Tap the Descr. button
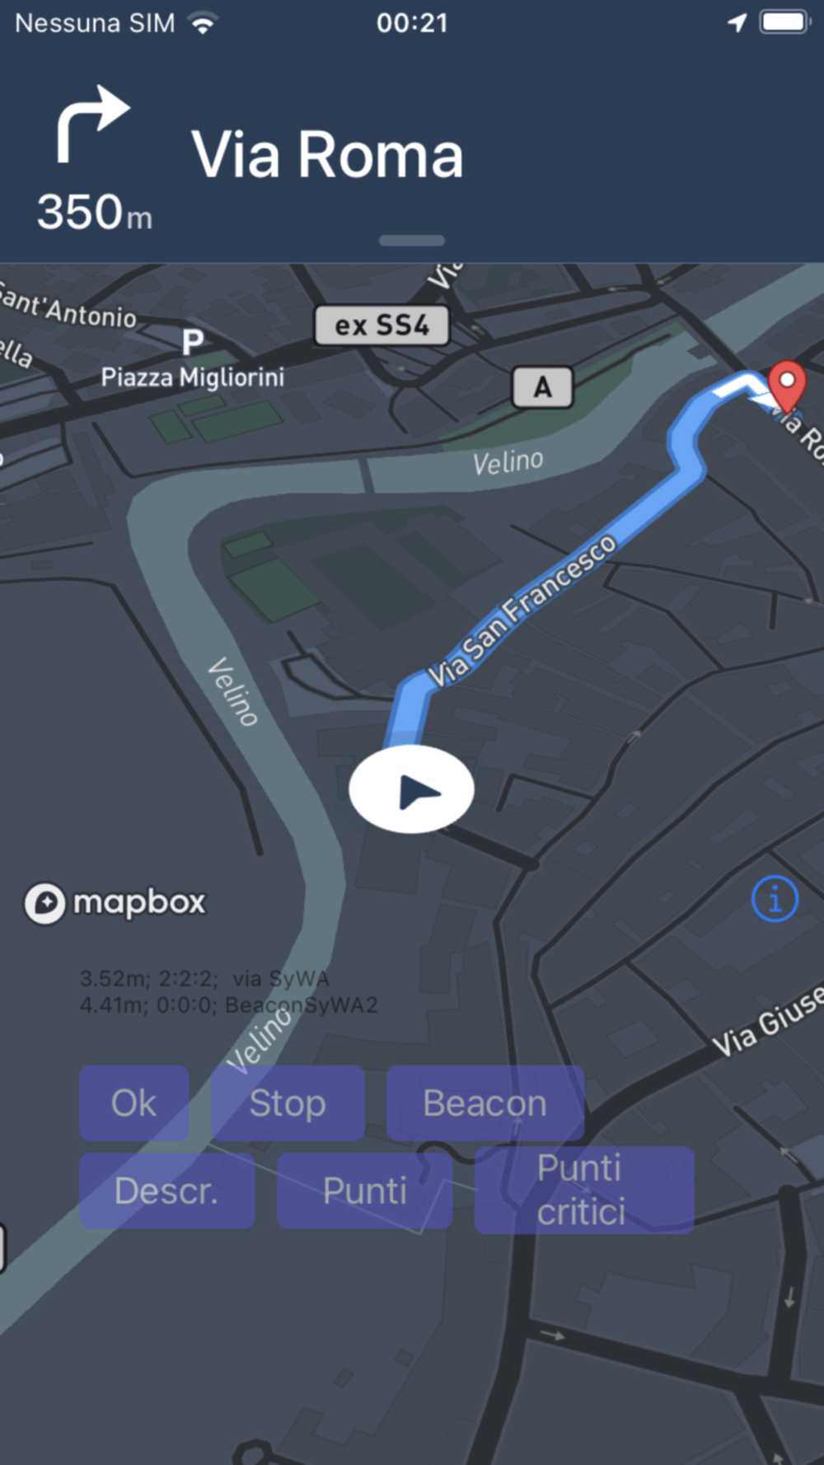Screen dimensions: 824x1465 tap(166, 1191)
